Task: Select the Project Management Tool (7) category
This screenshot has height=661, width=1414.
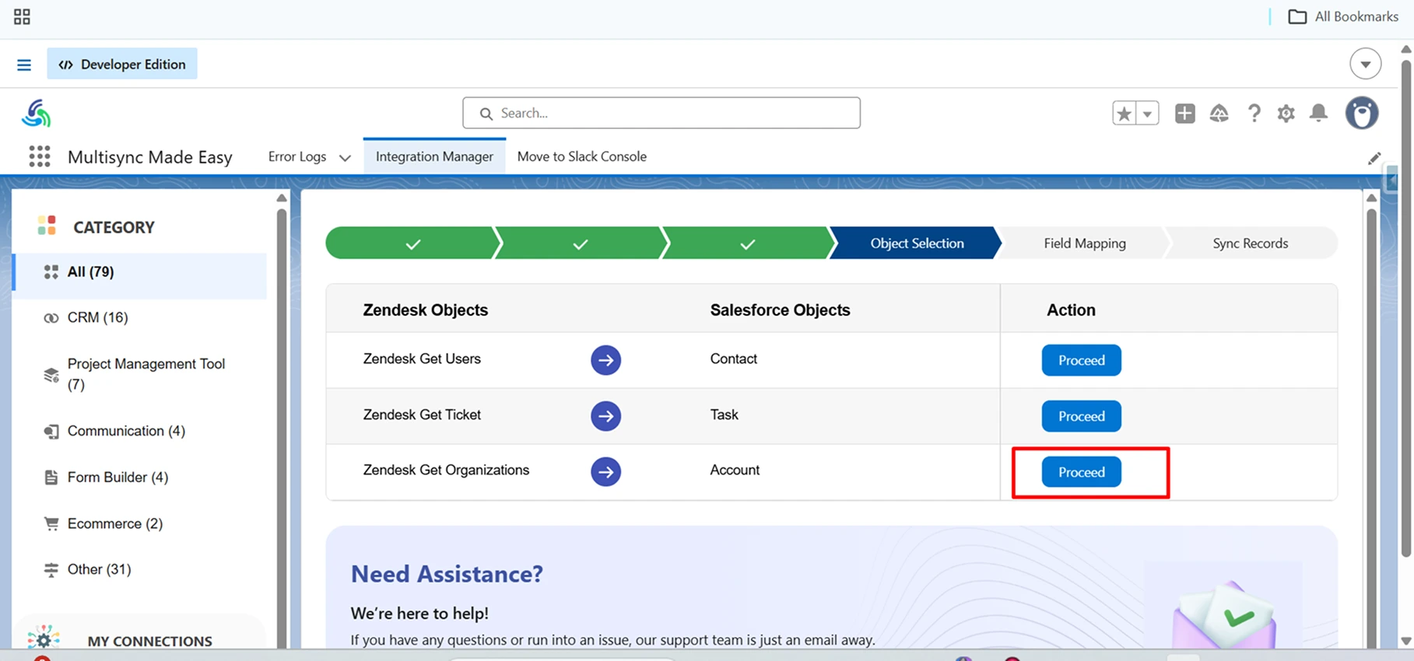Action: click(140, 374)
